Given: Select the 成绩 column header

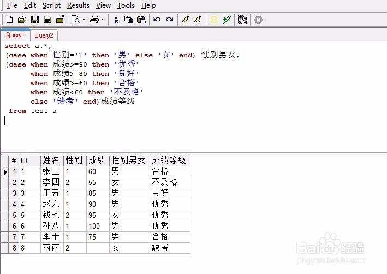Looking at the screenshot, I should click(x=98, y=160).
